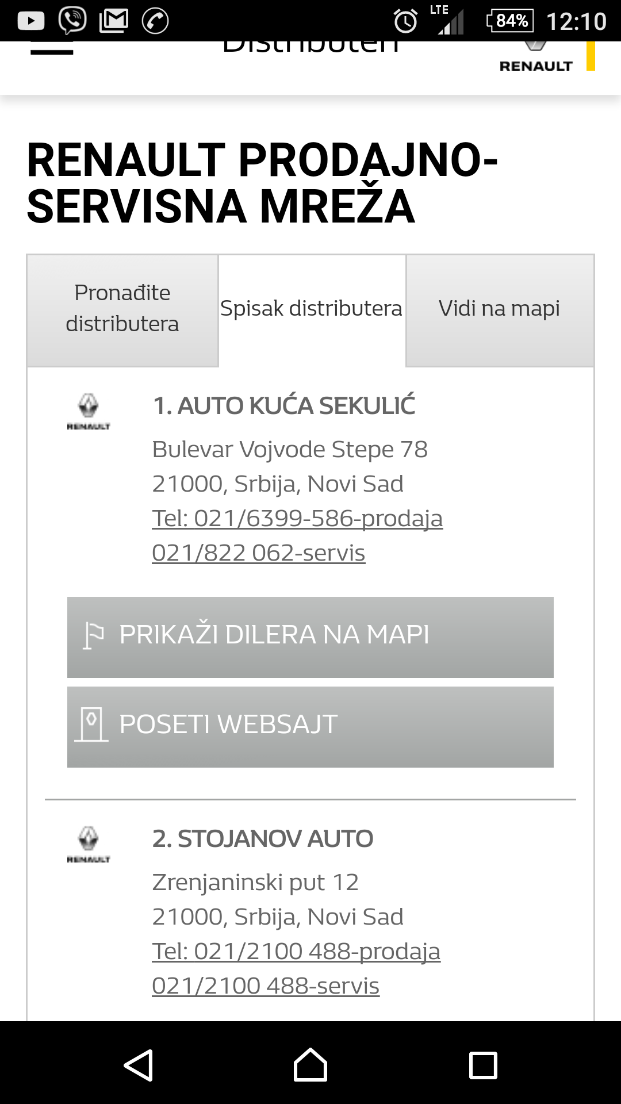Select the Spisak distributera tab
The width and height of the screenshot is (621, 1104).
pos(312,309)
